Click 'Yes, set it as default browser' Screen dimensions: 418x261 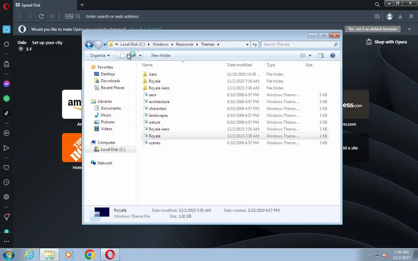(373, 29)
